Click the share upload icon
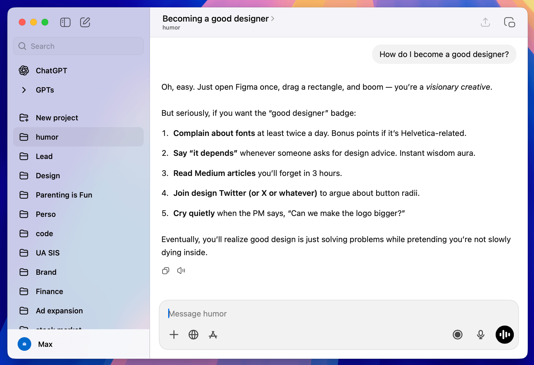The image size is (534, 365). [x=485, y=22]
